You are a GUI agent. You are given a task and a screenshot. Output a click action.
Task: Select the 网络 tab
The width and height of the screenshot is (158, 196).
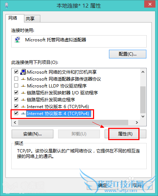pos(13,18)
